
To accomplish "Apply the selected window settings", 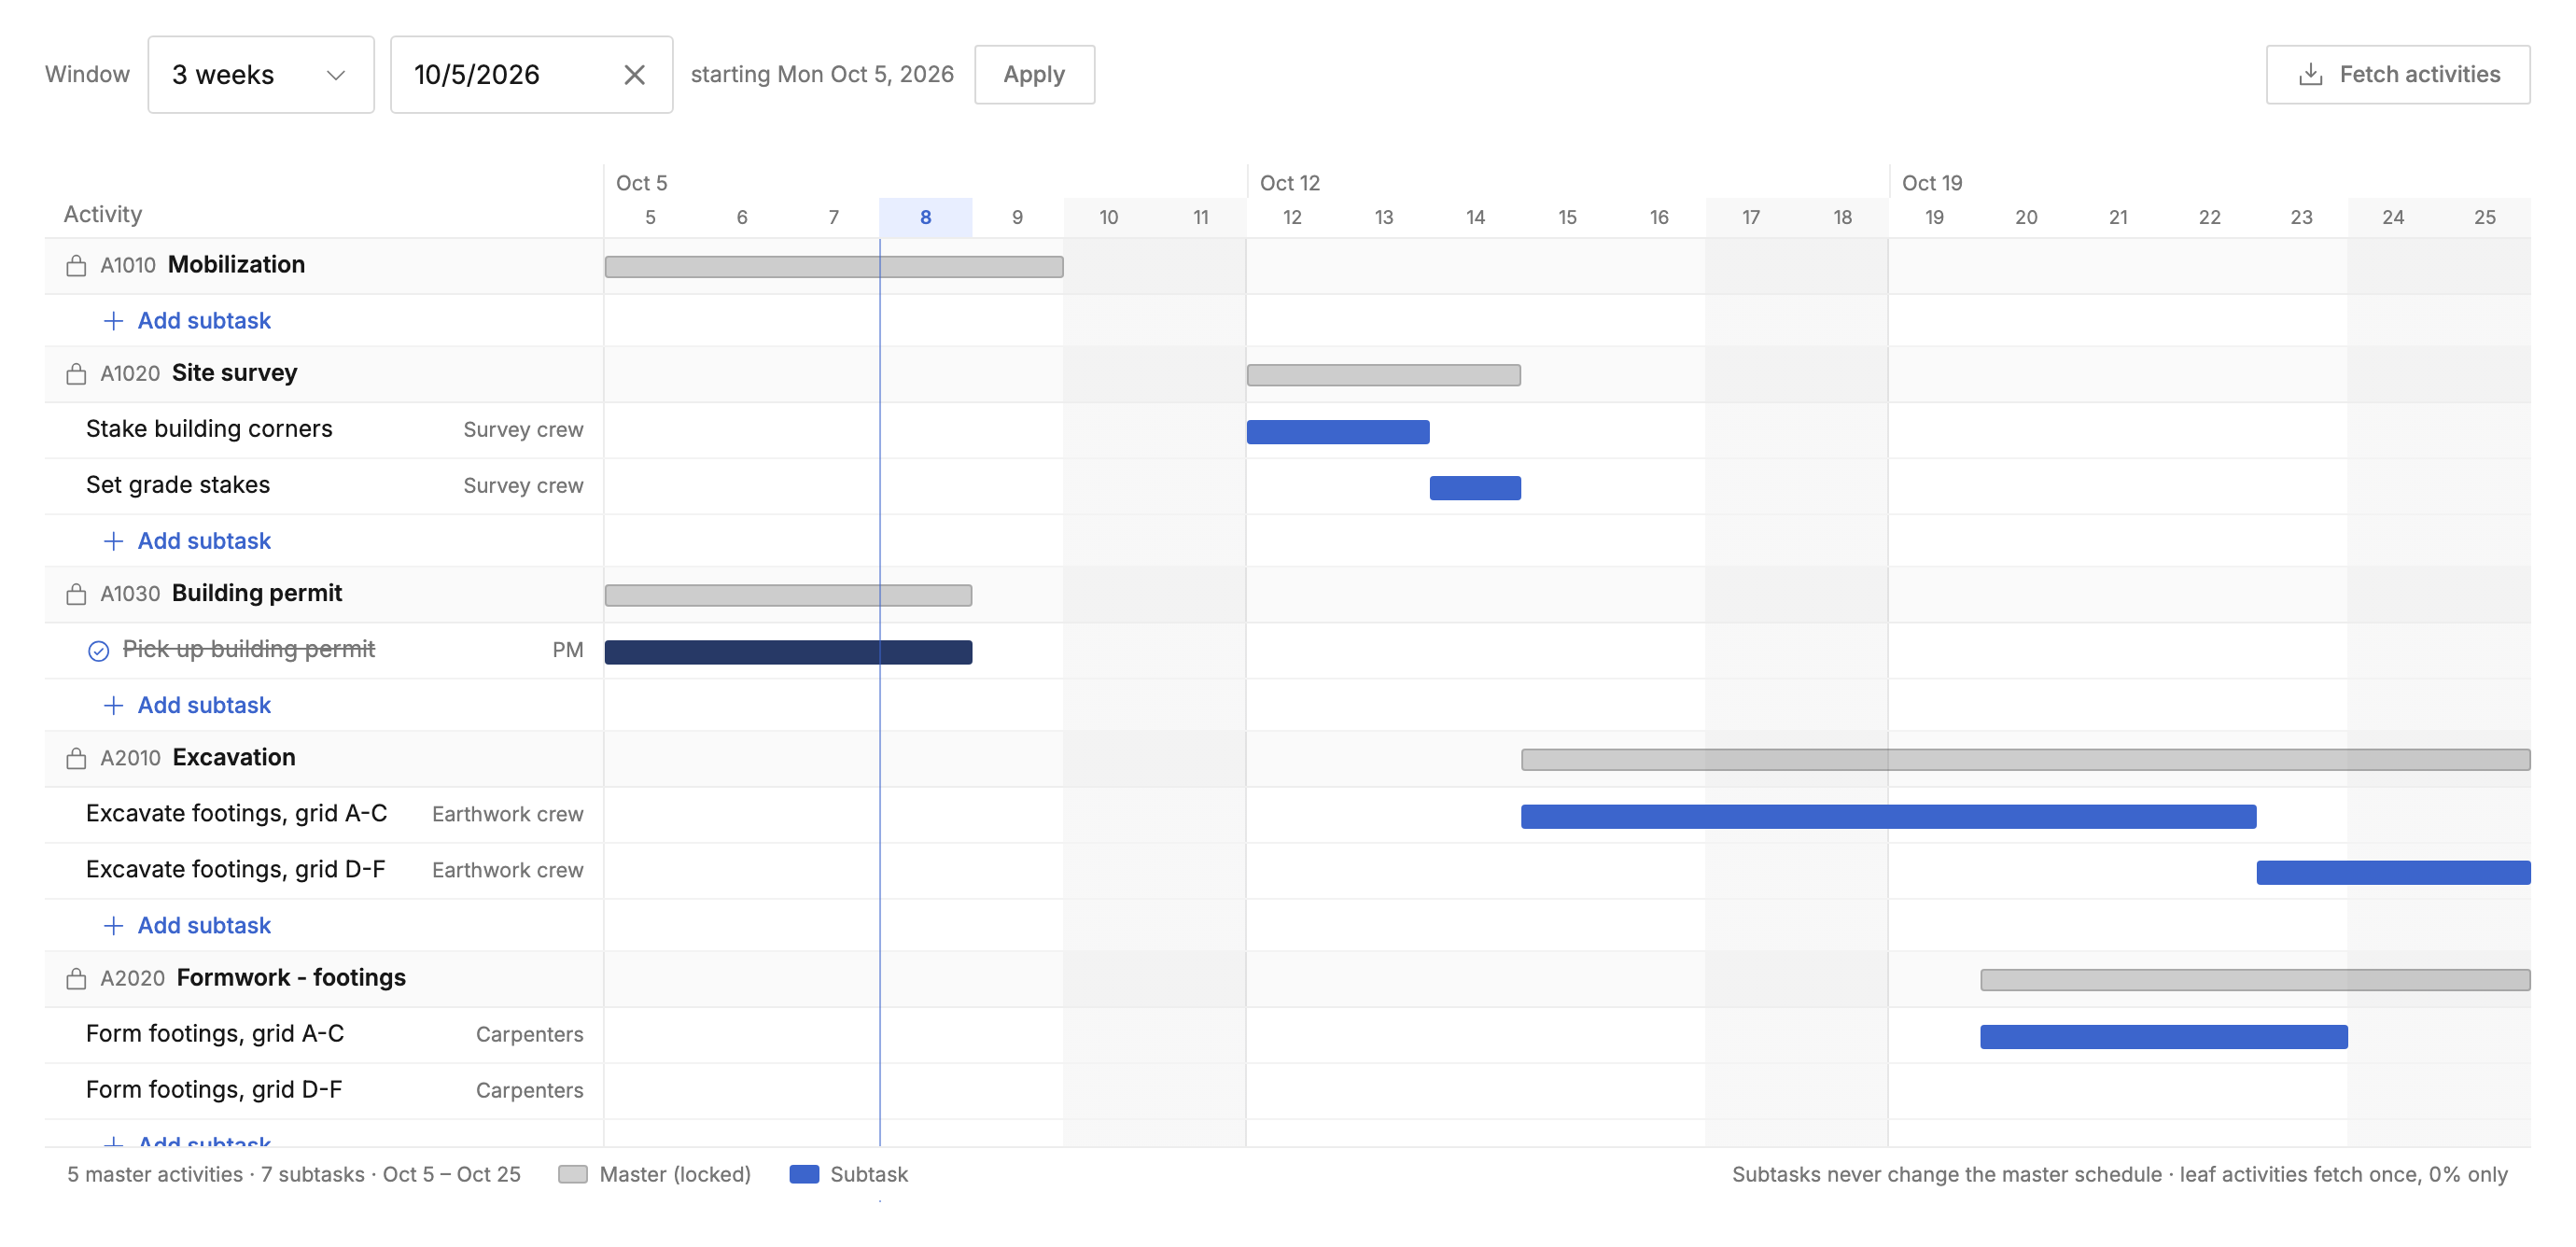I will (x=1034, y=75).
